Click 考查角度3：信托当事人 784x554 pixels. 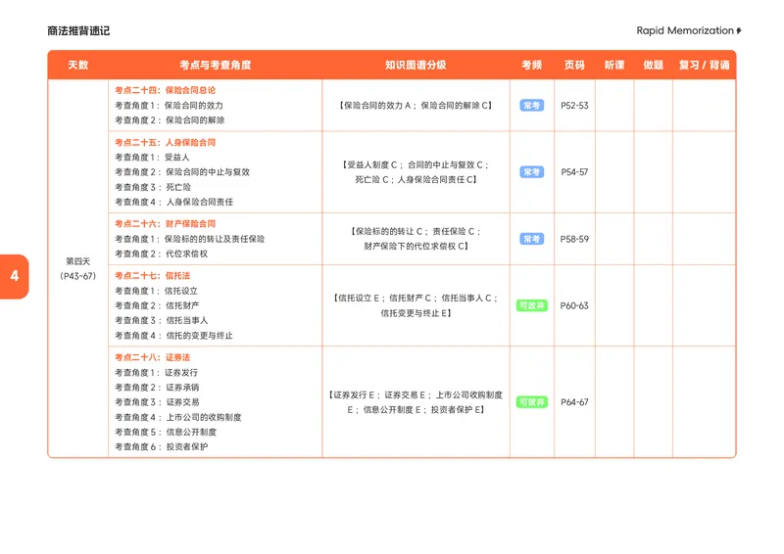coord(161,321)
